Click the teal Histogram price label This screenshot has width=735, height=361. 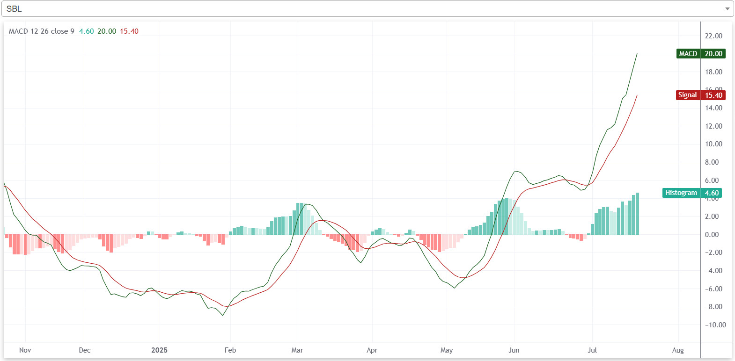tap(692, 193)
